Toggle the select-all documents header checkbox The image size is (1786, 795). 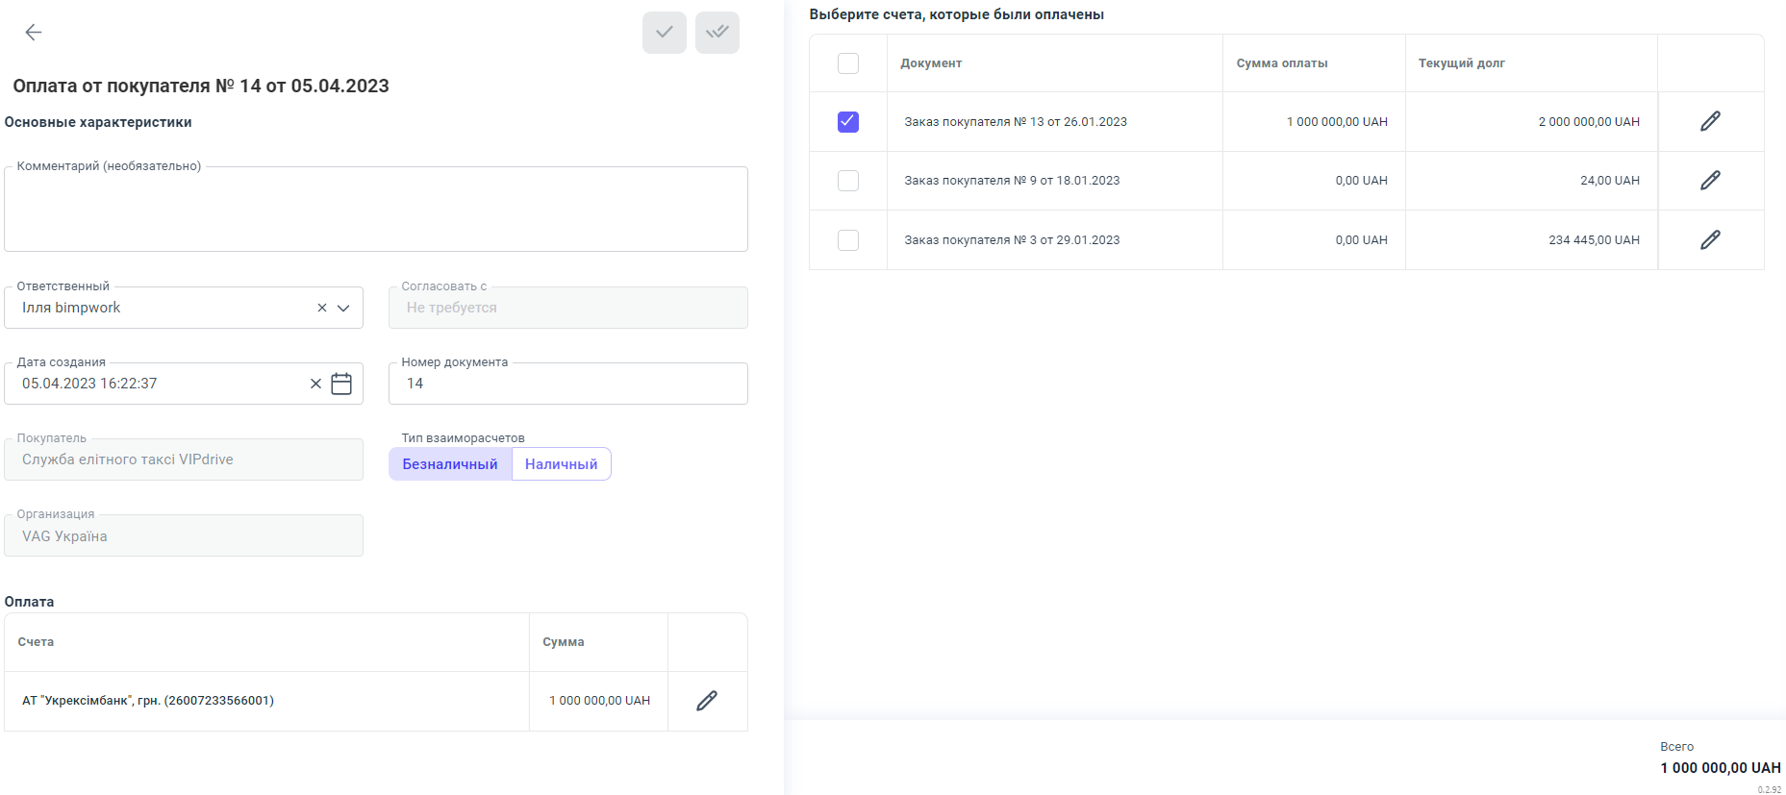(848, 63)
